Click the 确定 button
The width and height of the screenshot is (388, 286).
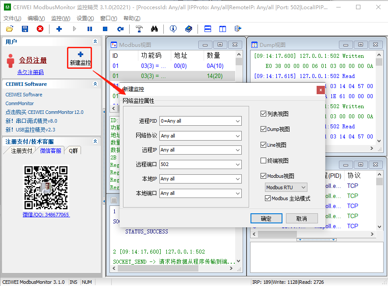(x=266, y=219)
